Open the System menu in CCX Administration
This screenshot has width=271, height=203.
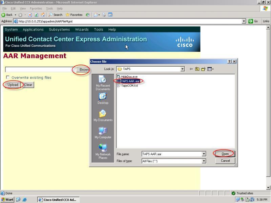(11, 29)
